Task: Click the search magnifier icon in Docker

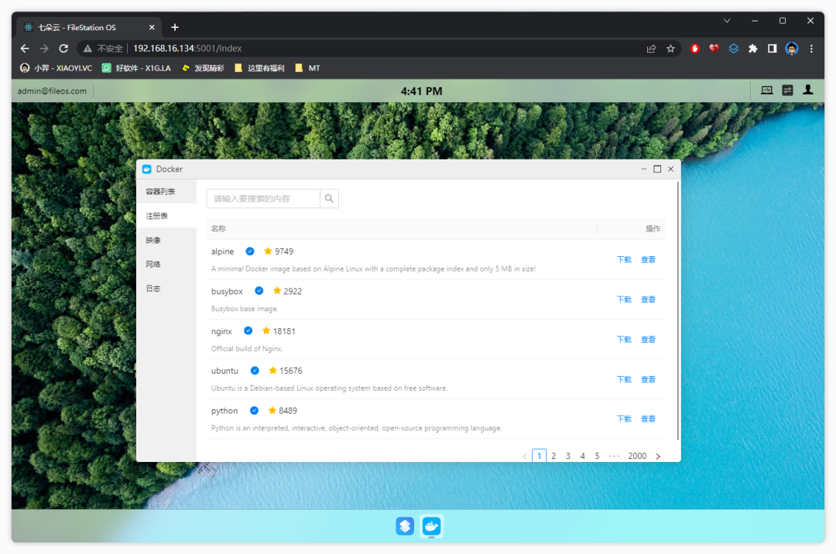Action: 329,199
